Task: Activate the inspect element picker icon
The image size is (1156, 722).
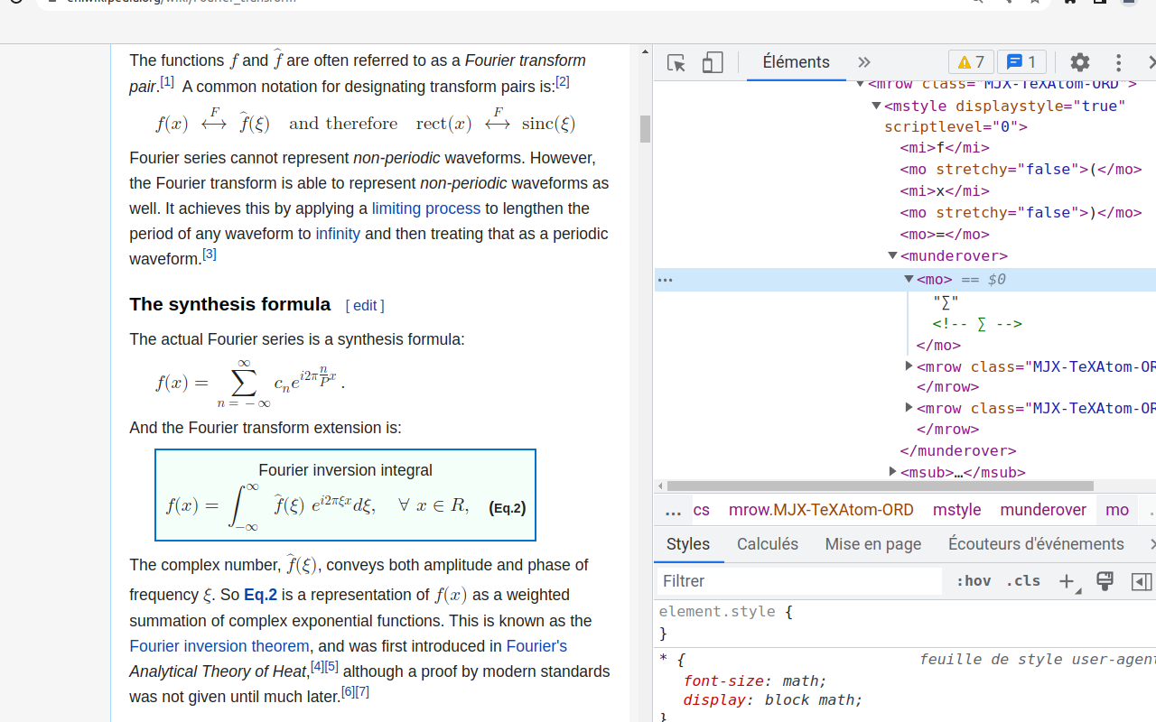Action: click(676, 62)
